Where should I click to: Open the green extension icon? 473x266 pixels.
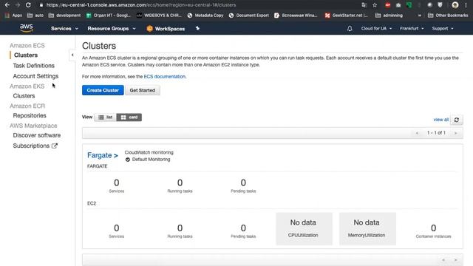(x=409, y=5)
